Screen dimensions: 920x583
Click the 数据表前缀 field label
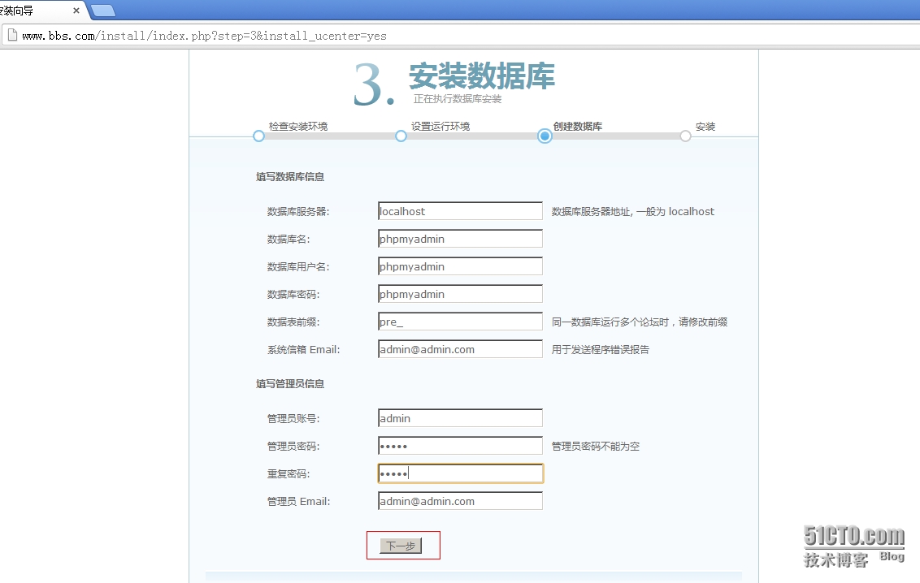coord(293,322)
